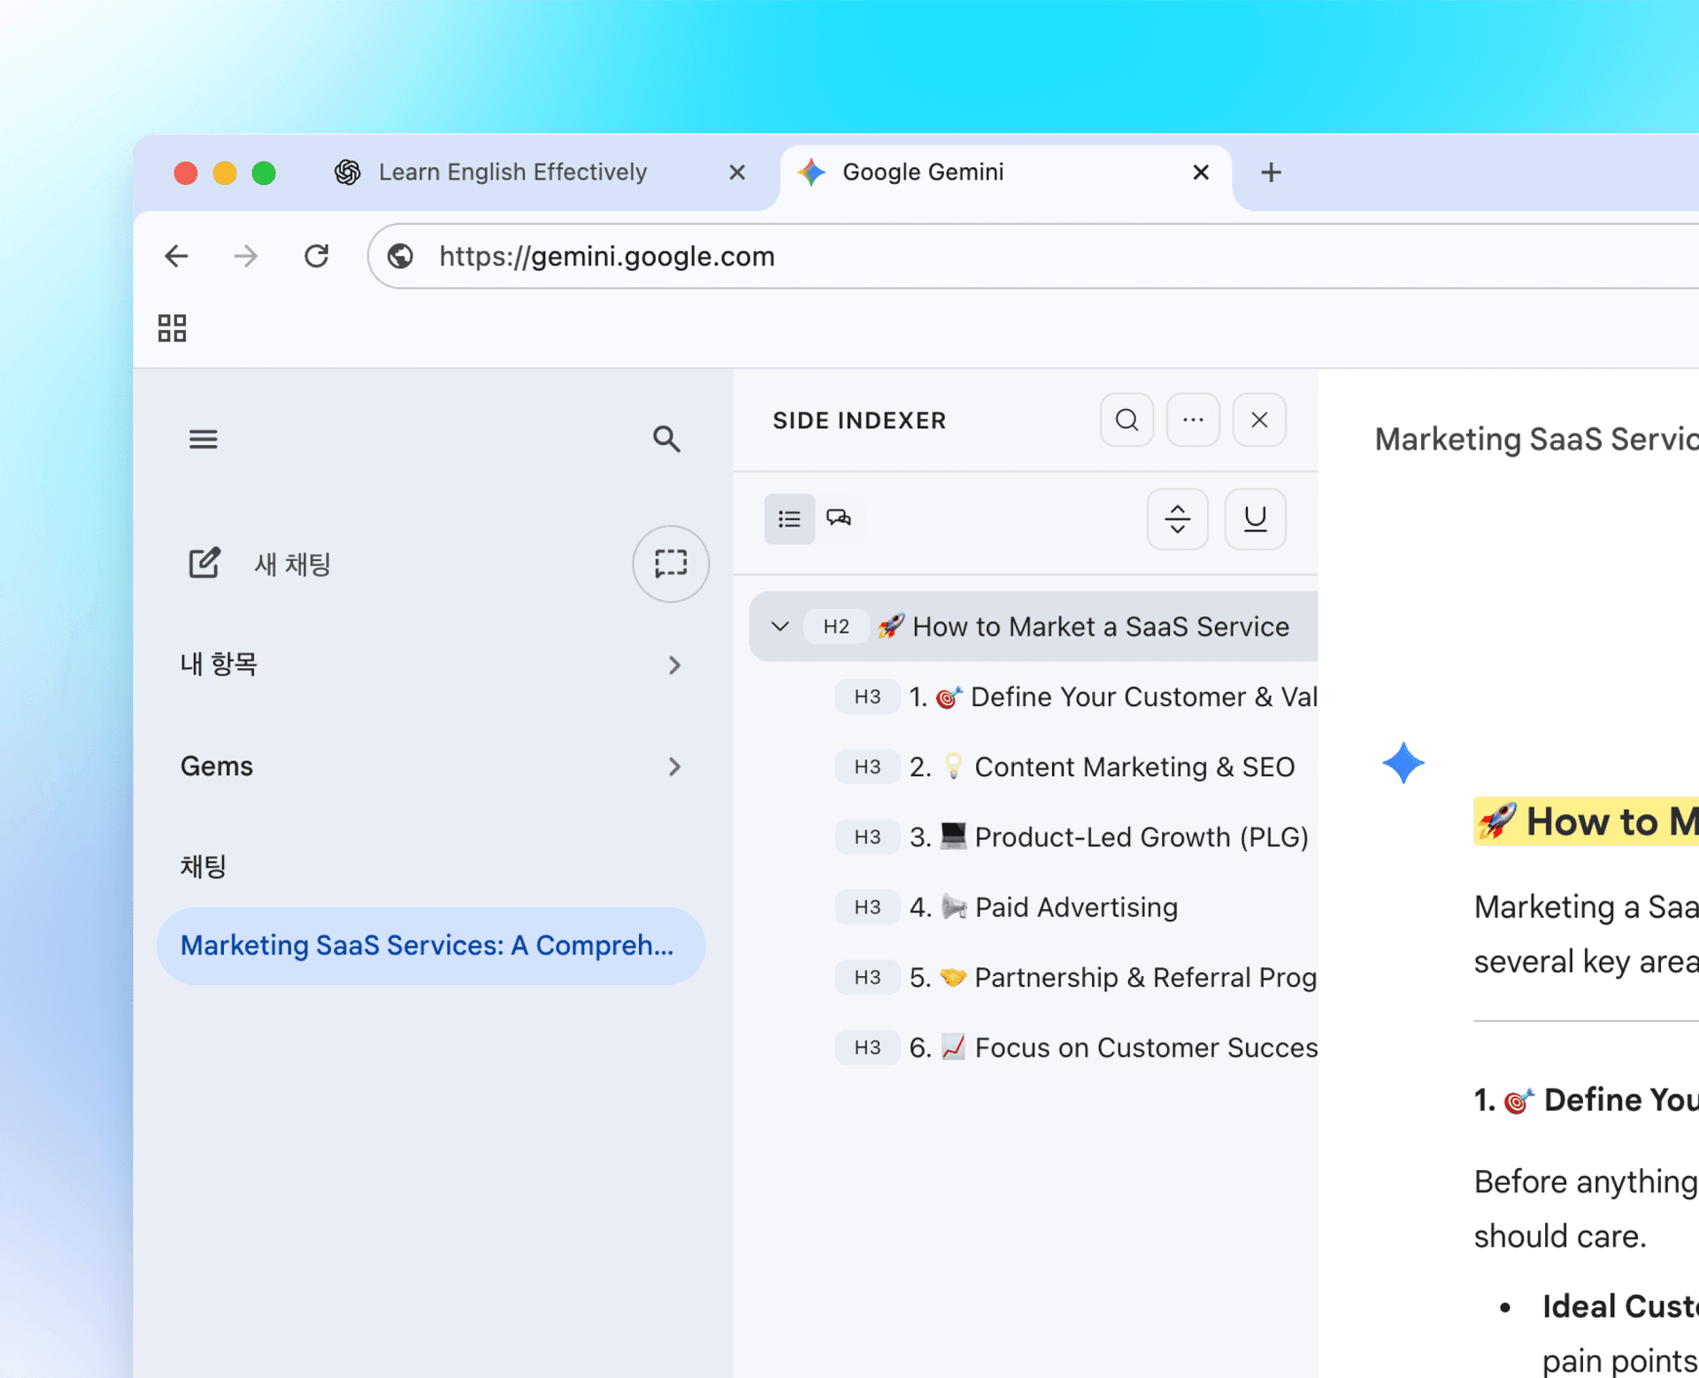1699x1378 pixels.
Task: Open the Gemini hamburger menu
Action: click(203, 439)
